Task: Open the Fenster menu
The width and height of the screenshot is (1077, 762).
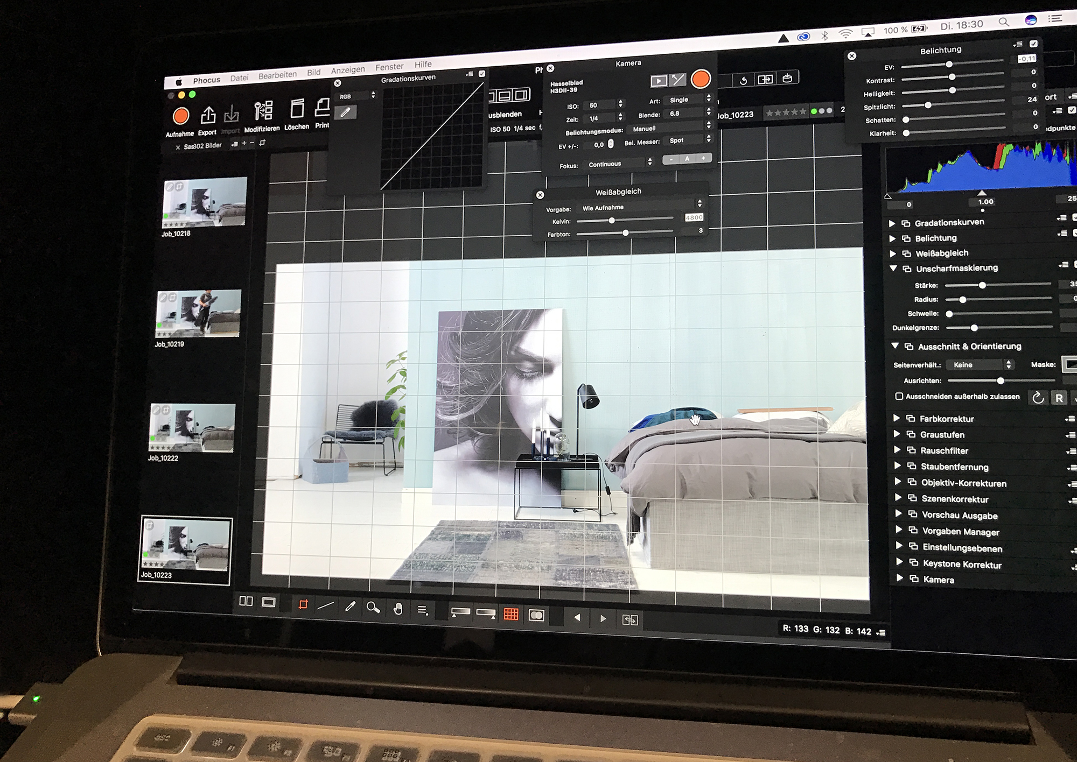Action: [x=389, y=67]
